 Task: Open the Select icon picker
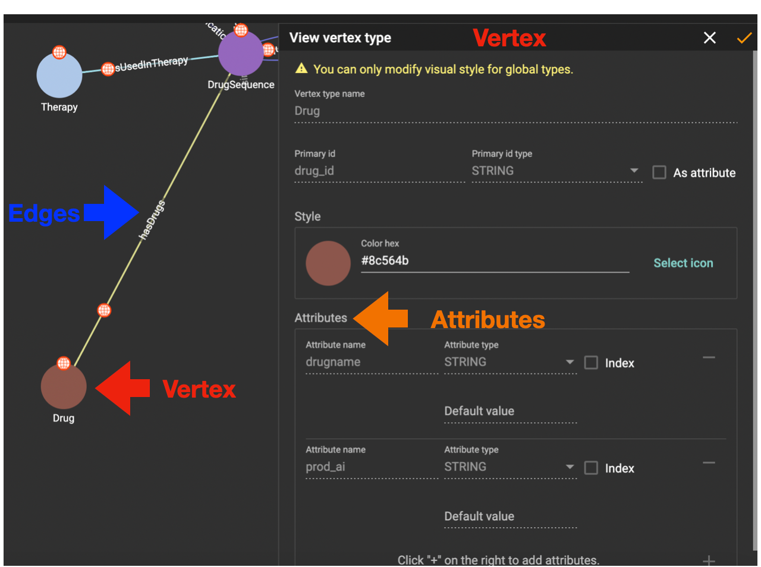683,263
